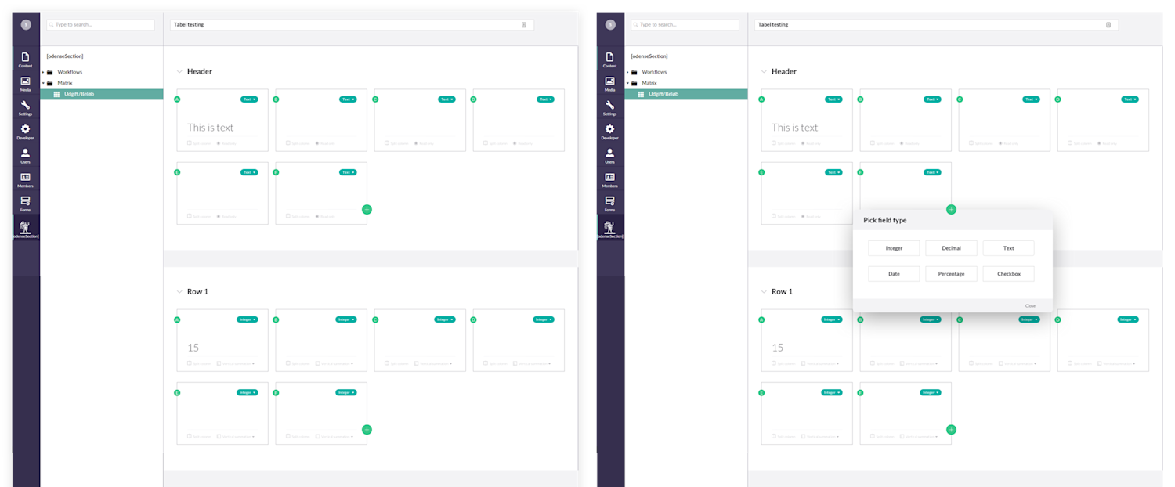Viewport: 1175px width, 487px height.
Task: Click user avatar in the Pick field type screenshot
Action: pyautogui.click(x=610, y=24)
